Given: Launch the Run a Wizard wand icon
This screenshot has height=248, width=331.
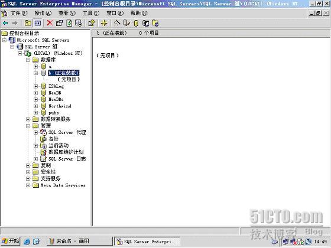Looking at the screenshot, I should point(117,23).
